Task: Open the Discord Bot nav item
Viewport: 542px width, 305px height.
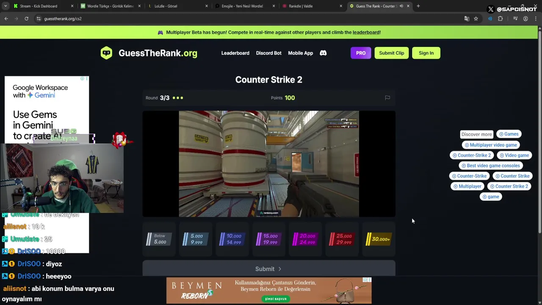Action: [268, 53]
